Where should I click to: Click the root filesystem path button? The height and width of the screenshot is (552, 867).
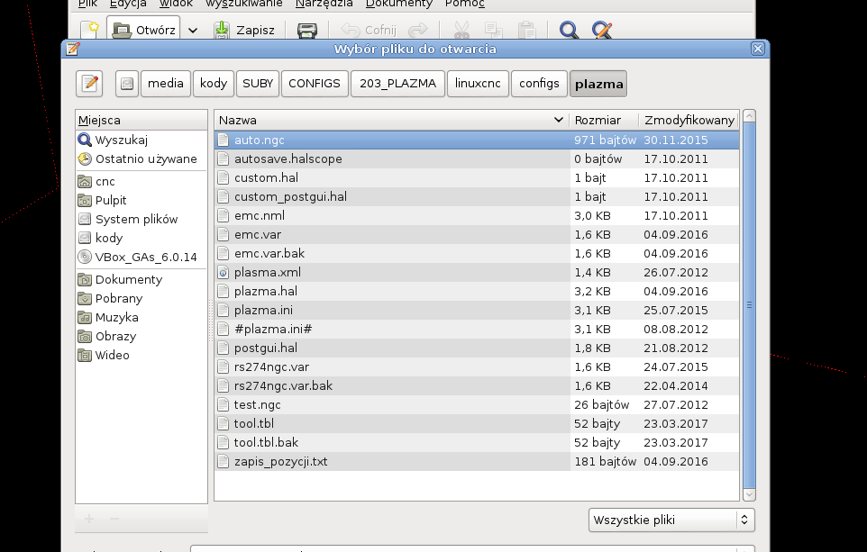pyautogui.click(x=126, y=84)
